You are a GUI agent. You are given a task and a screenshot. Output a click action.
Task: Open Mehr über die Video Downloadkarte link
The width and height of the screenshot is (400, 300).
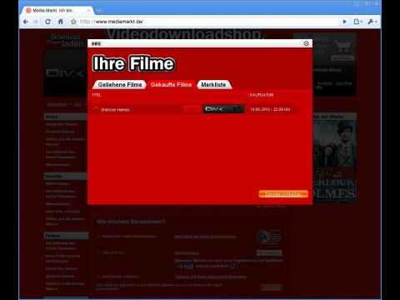[x=206, y=237]
